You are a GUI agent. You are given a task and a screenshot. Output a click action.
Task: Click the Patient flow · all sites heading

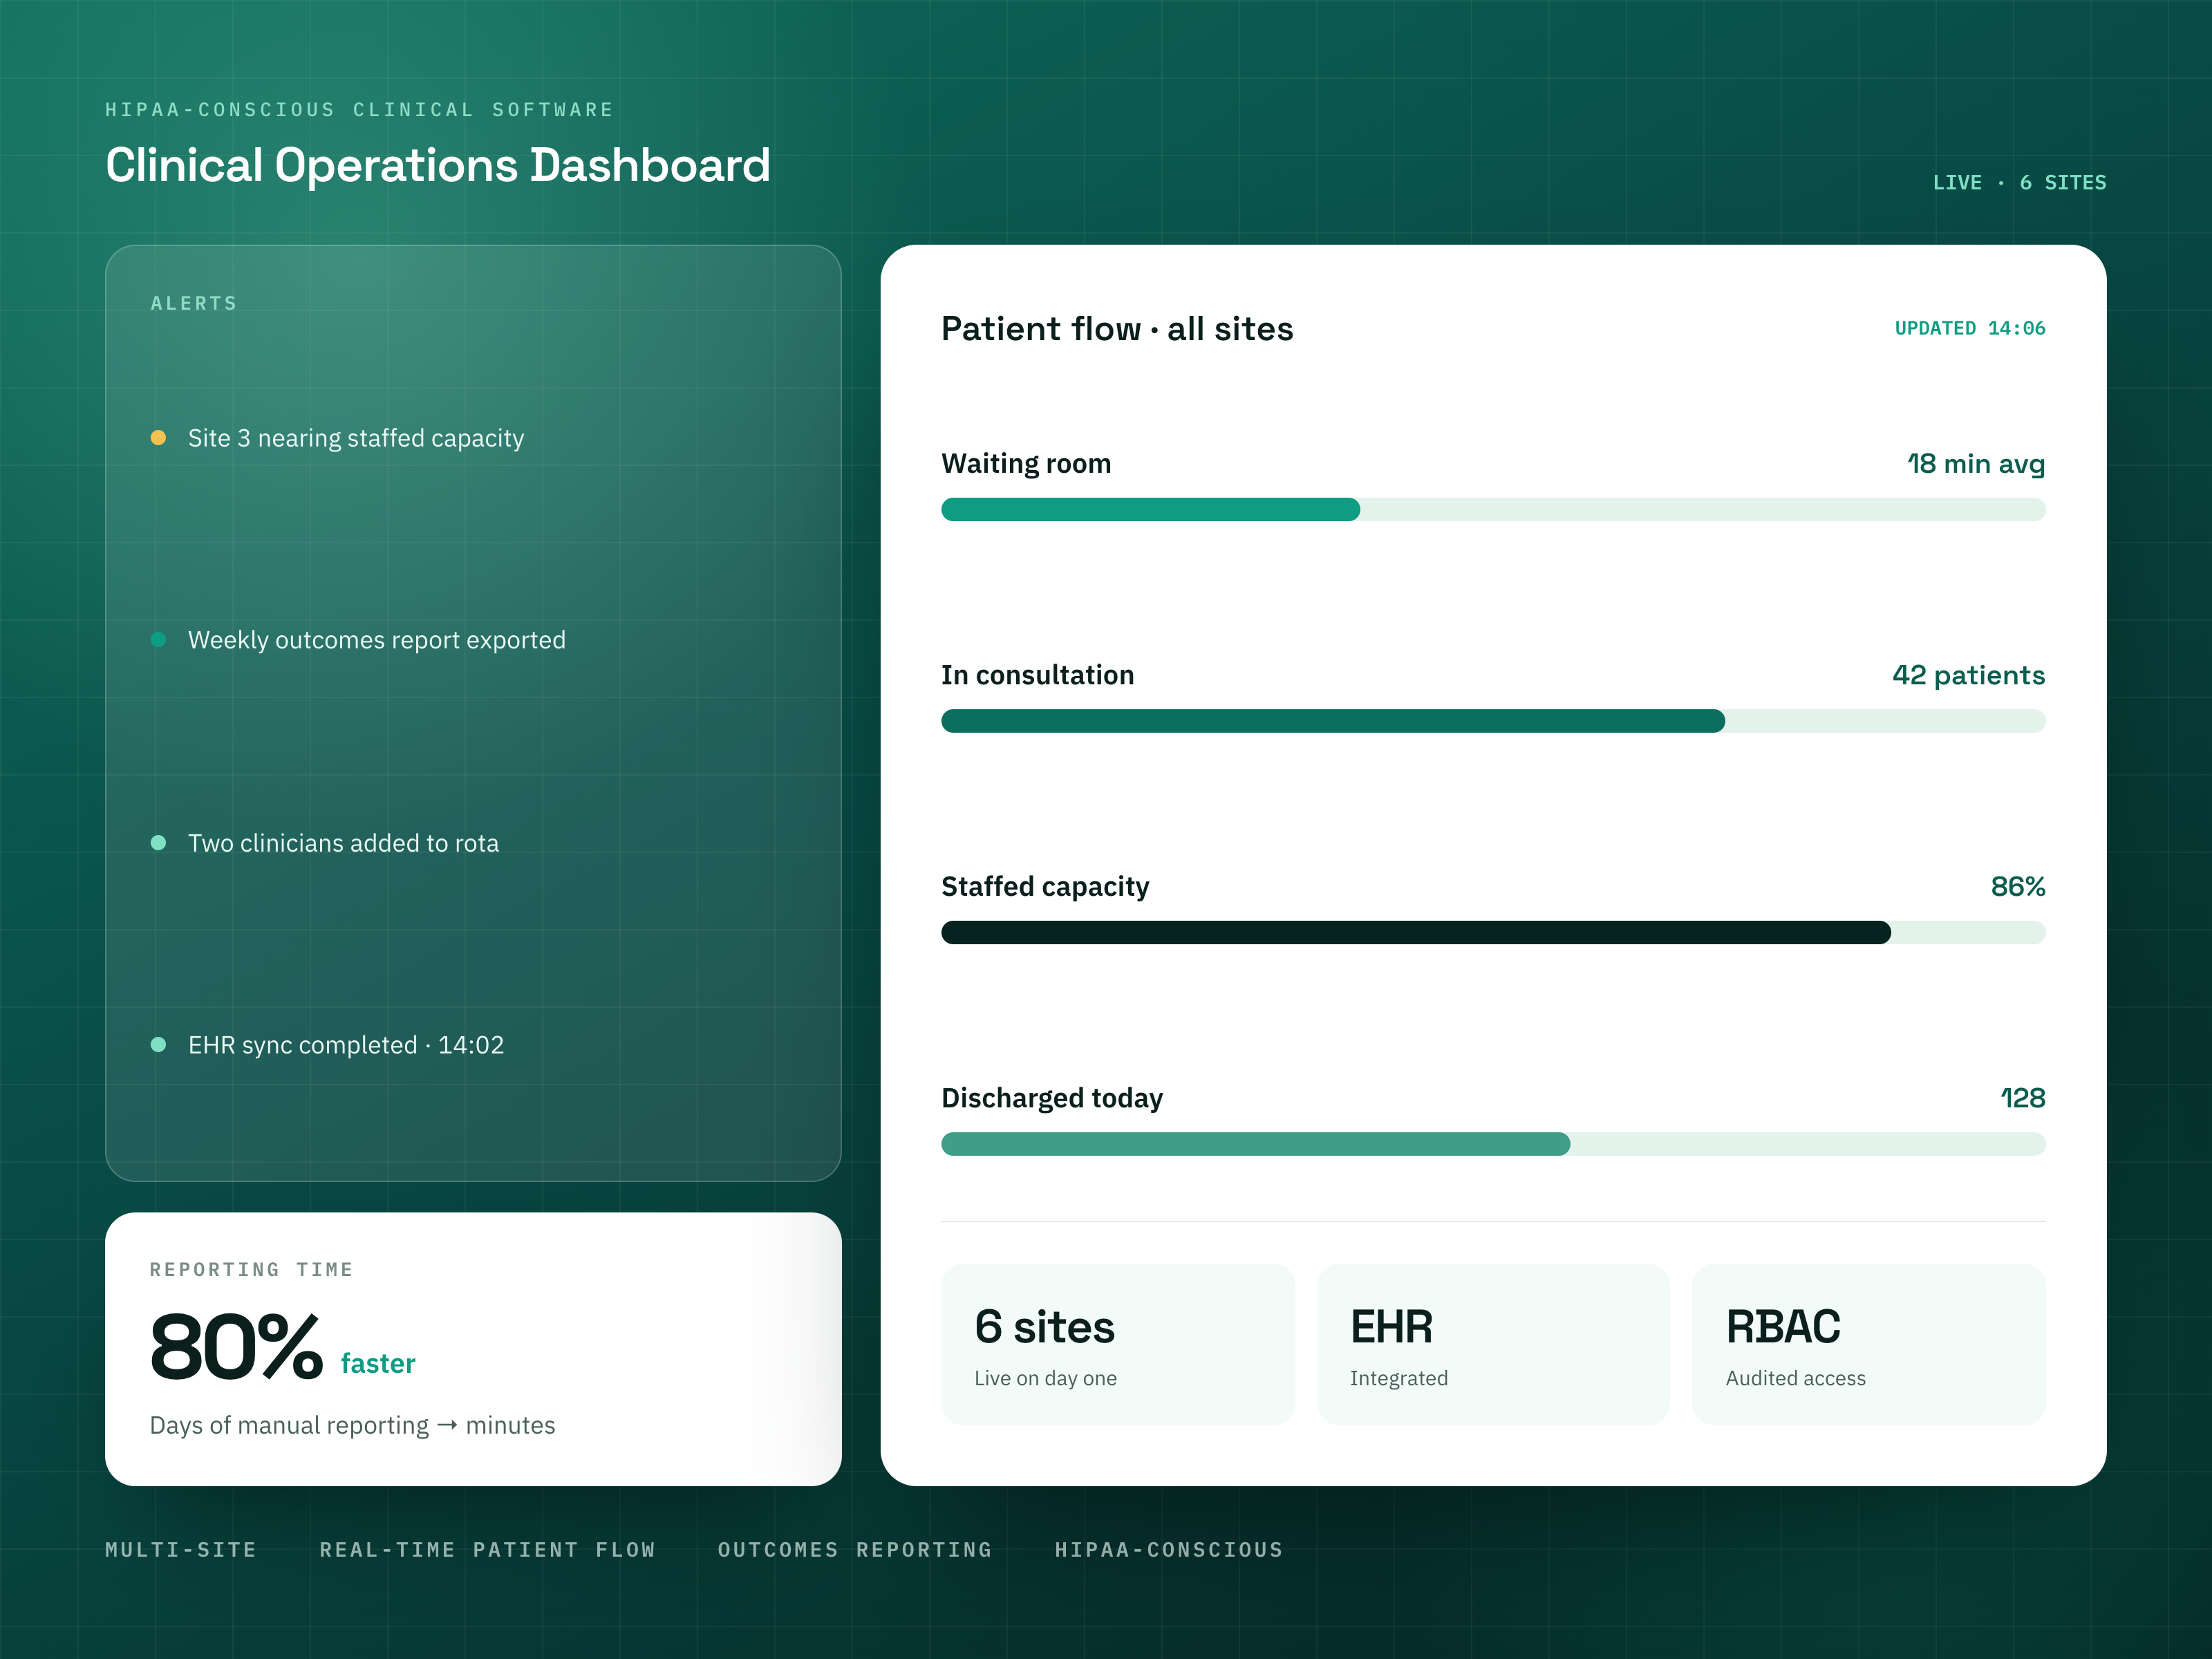coord(1117,329)
